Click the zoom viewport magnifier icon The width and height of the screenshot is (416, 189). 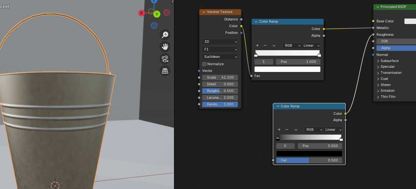click(x=165, y=35)
